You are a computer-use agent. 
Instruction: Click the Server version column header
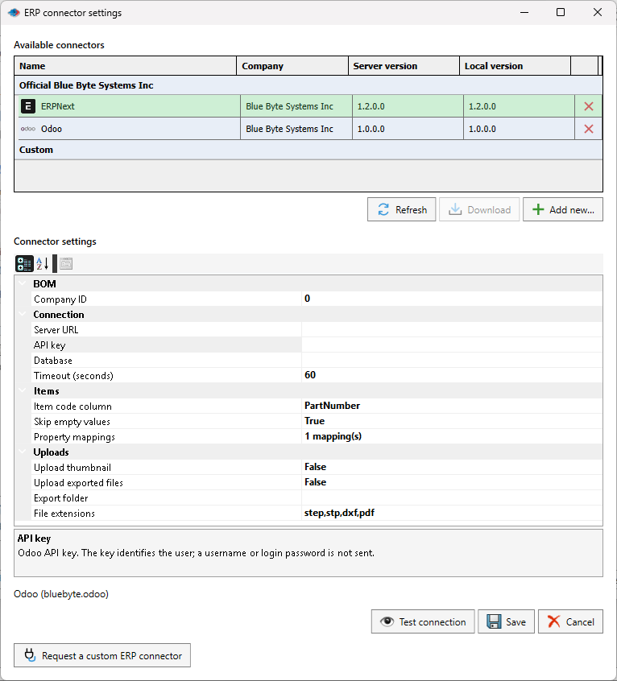(x=404, y=66)
